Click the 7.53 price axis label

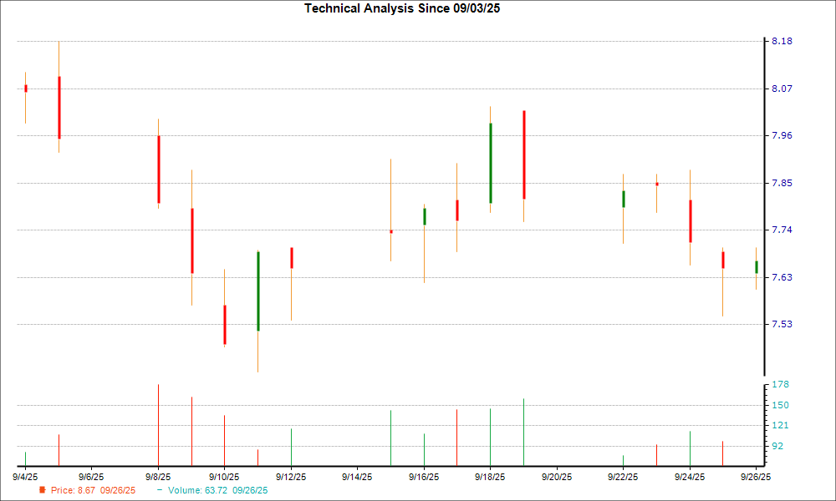(x=781, y=324)
